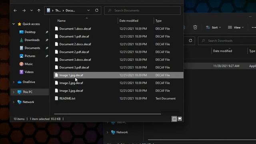
Task: Go back in the Documents window
Action: (15, 10)
